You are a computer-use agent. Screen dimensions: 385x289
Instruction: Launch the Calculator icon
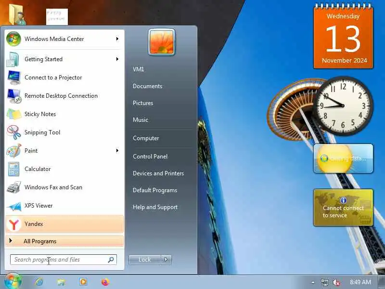click(x=13, y=169)
